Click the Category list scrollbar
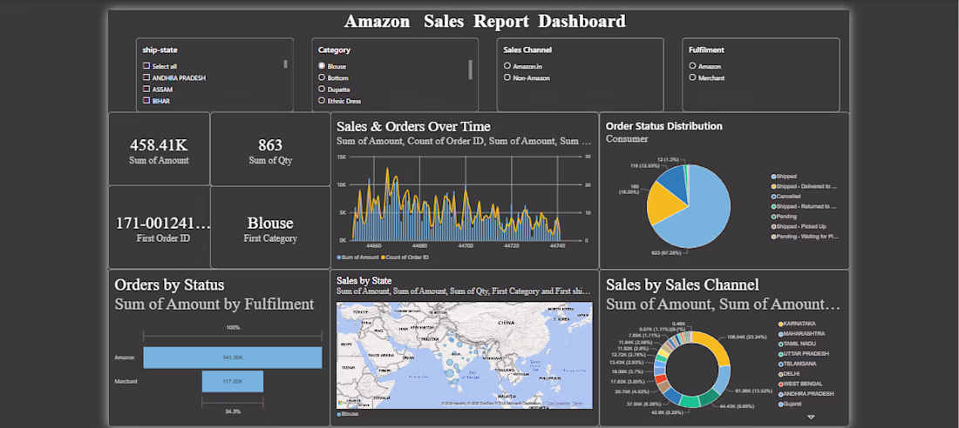959x428 pixels. (470, 70)
